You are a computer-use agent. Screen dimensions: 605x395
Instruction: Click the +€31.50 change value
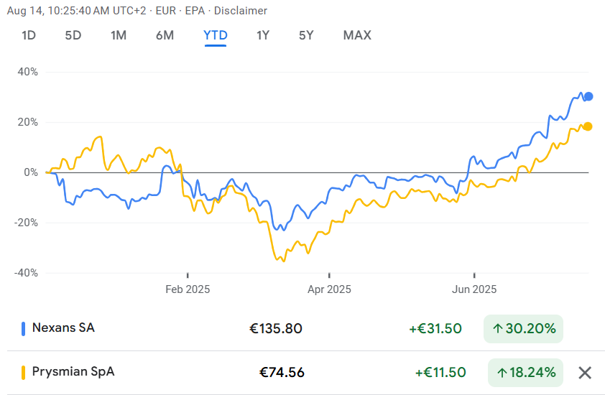point(435,329)
